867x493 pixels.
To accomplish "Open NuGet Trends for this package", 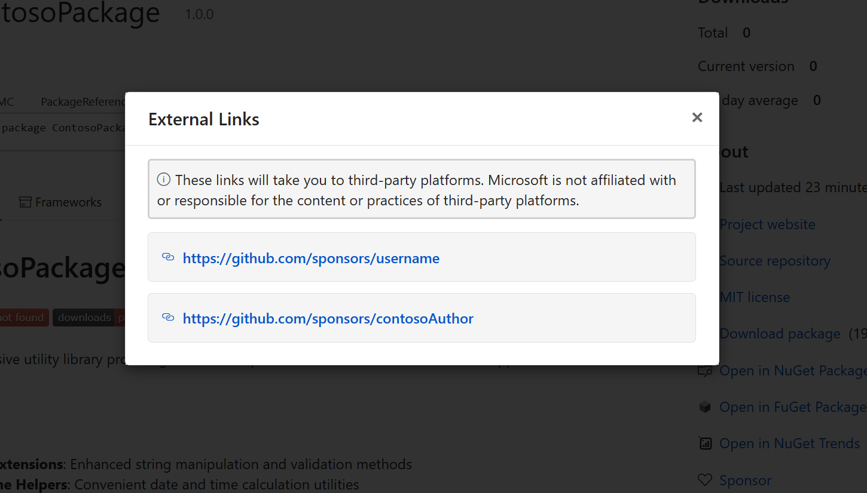I will (x=789, y=443).
